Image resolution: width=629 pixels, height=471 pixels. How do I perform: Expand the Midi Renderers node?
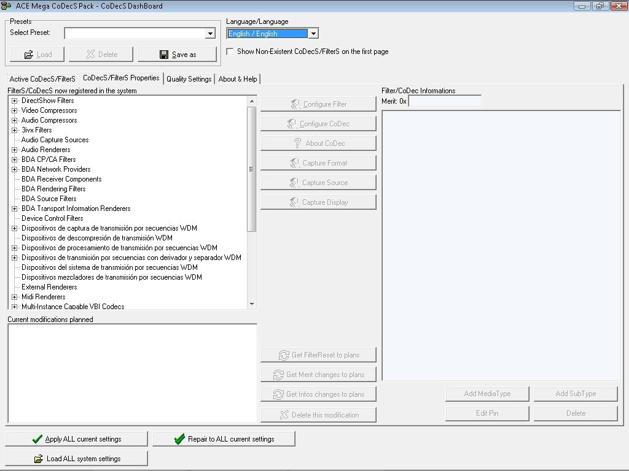coord(15,297)
